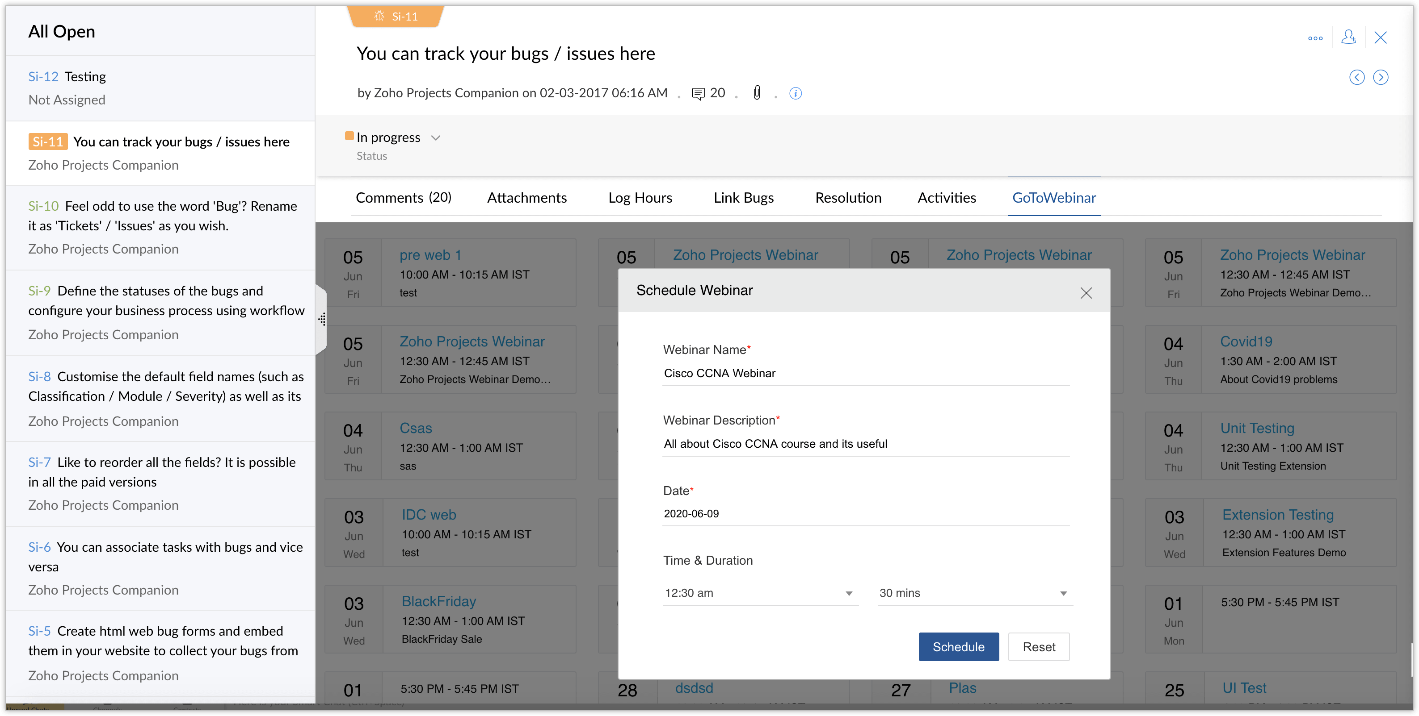Close the bug detail panel
Screen dimensions: 1419x716
tap(1380, 37)
